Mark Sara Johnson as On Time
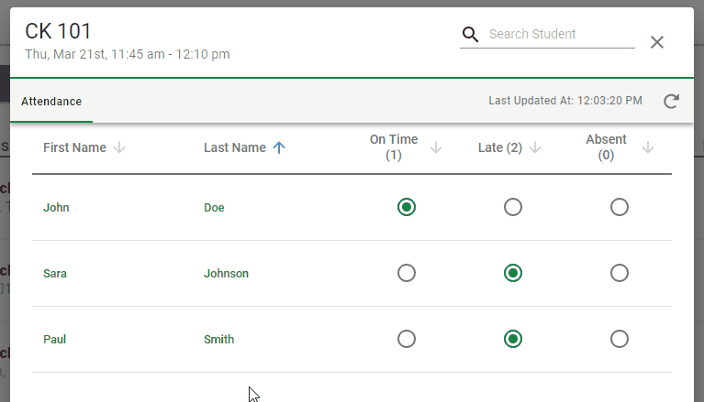Viewport: 704px width, 402px height. 407,273
